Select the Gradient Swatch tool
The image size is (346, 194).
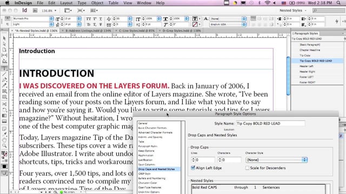4,115
